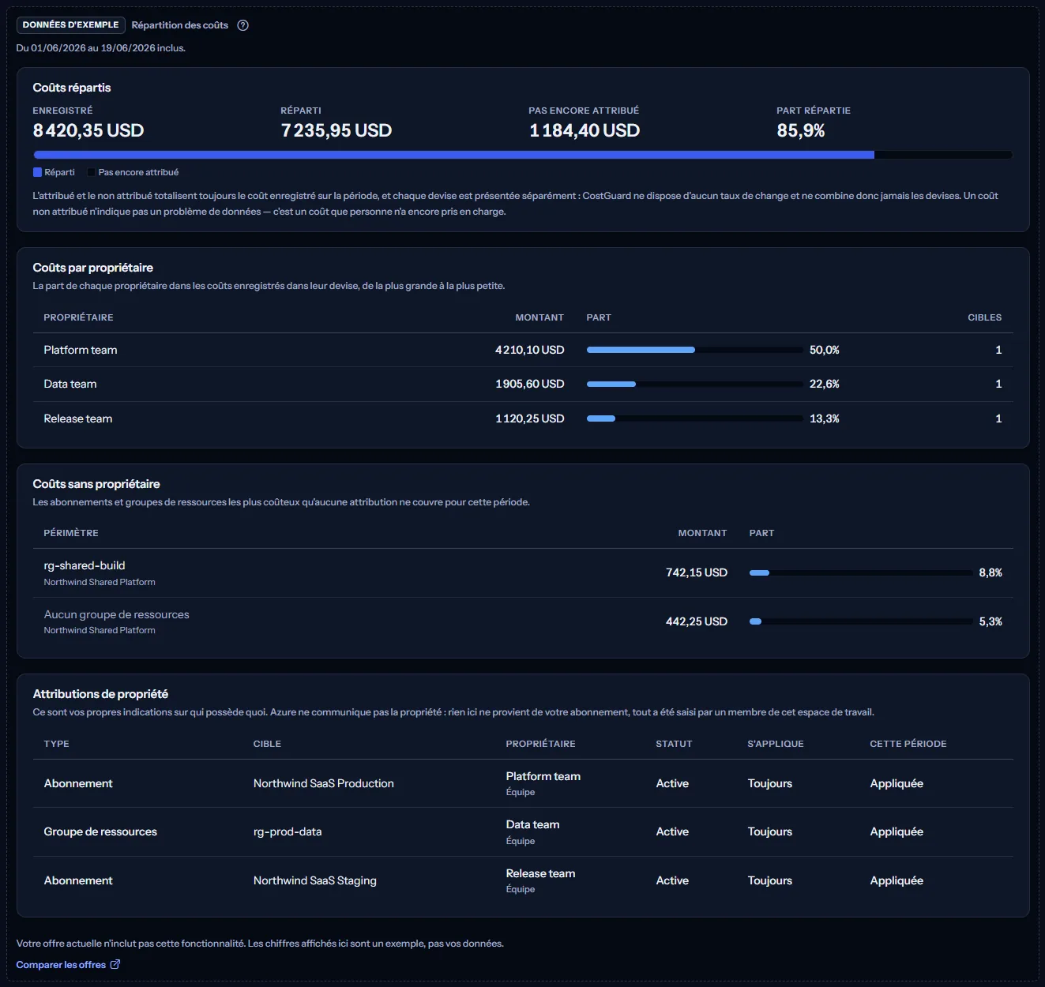Click the external link icon after Comparer les offres
This screenshot has height=987, width=1045.
click(x=115, y=964)
